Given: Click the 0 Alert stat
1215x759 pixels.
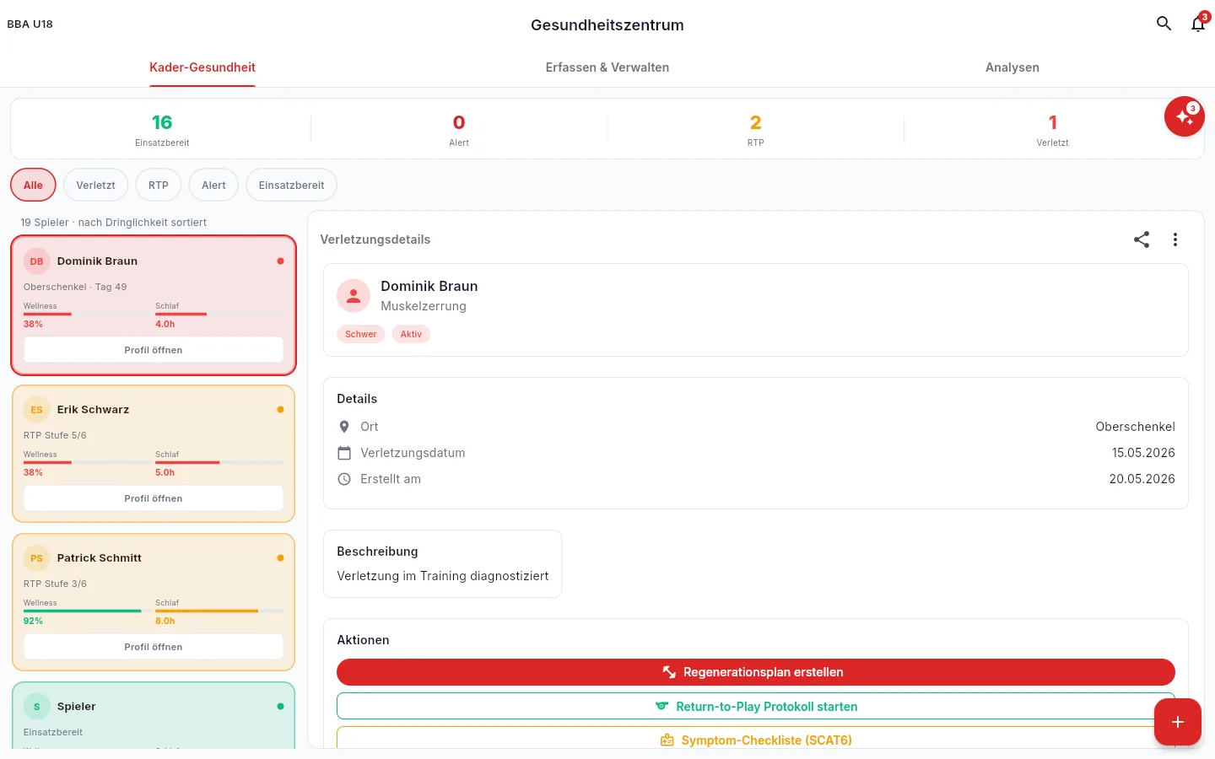Looking at the screenshot, I should tap(459, 130).
